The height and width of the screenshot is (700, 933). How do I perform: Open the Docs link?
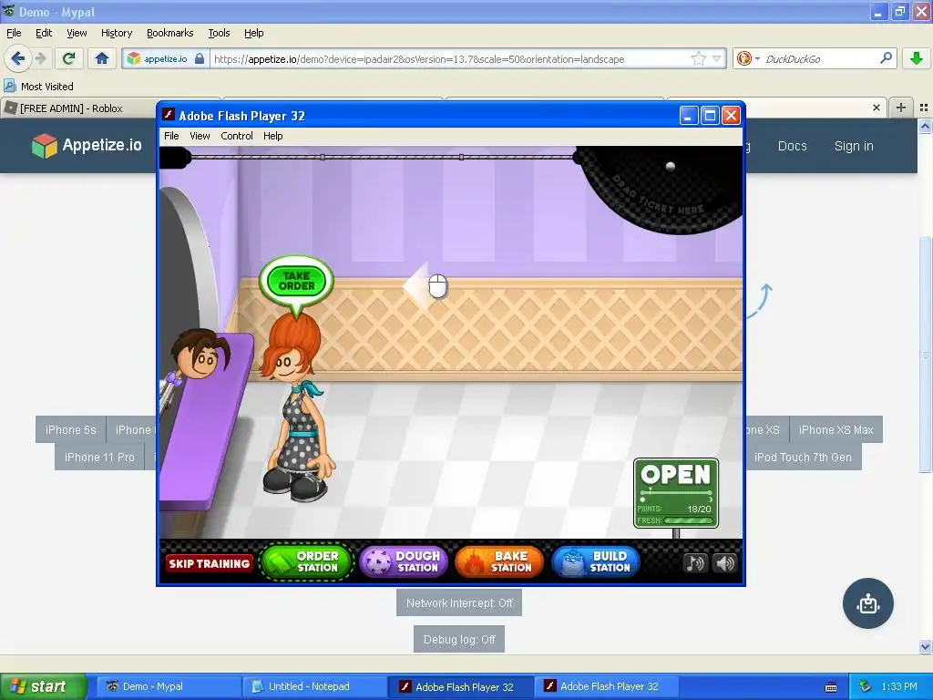(792, 146)
